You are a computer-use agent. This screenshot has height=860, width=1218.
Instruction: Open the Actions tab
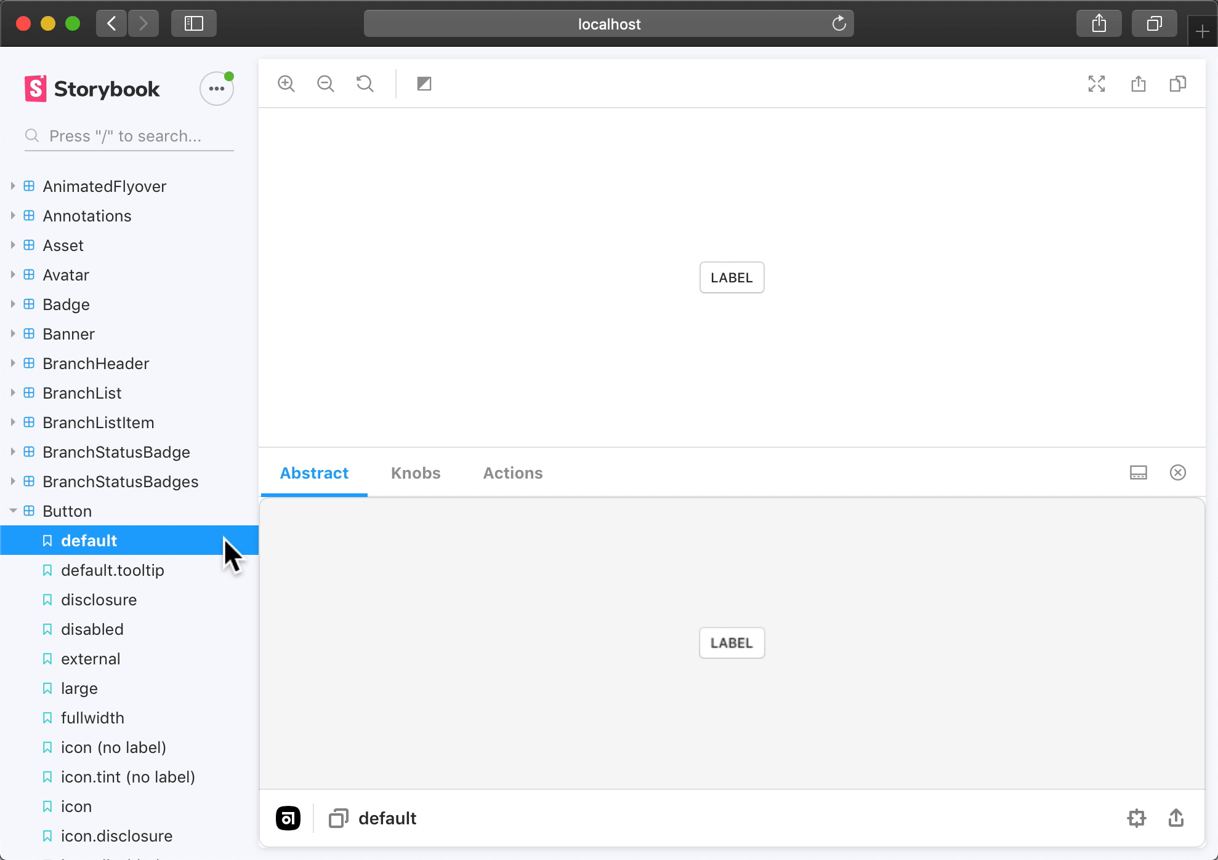pos(513,473)
